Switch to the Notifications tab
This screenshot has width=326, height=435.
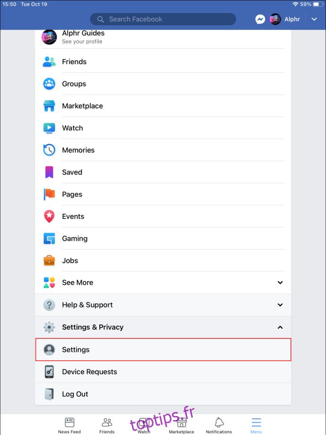tap(219, 425)
